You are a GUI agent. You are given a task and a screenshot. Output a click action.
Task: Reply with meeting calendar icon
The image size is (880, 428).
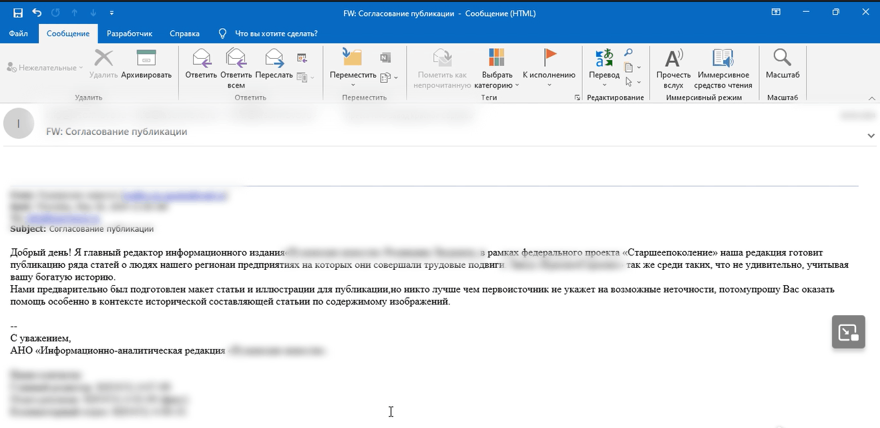pos(302,58)
